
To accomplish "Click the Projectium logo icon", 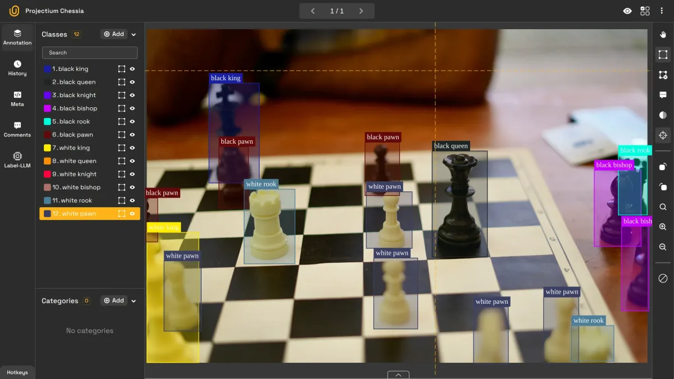I will pyautogui.click(x=15, y=11).
